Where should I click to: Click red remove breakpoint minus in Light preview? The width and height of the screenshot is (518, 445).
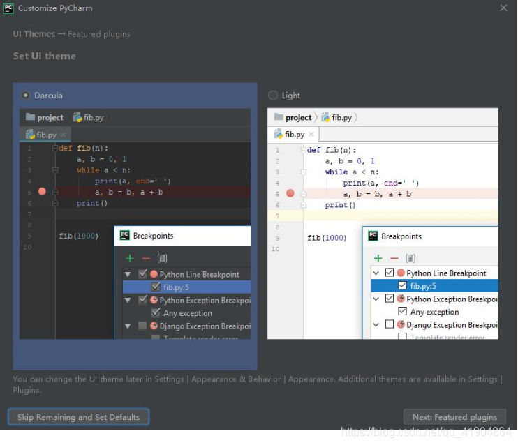click(394, 258)
